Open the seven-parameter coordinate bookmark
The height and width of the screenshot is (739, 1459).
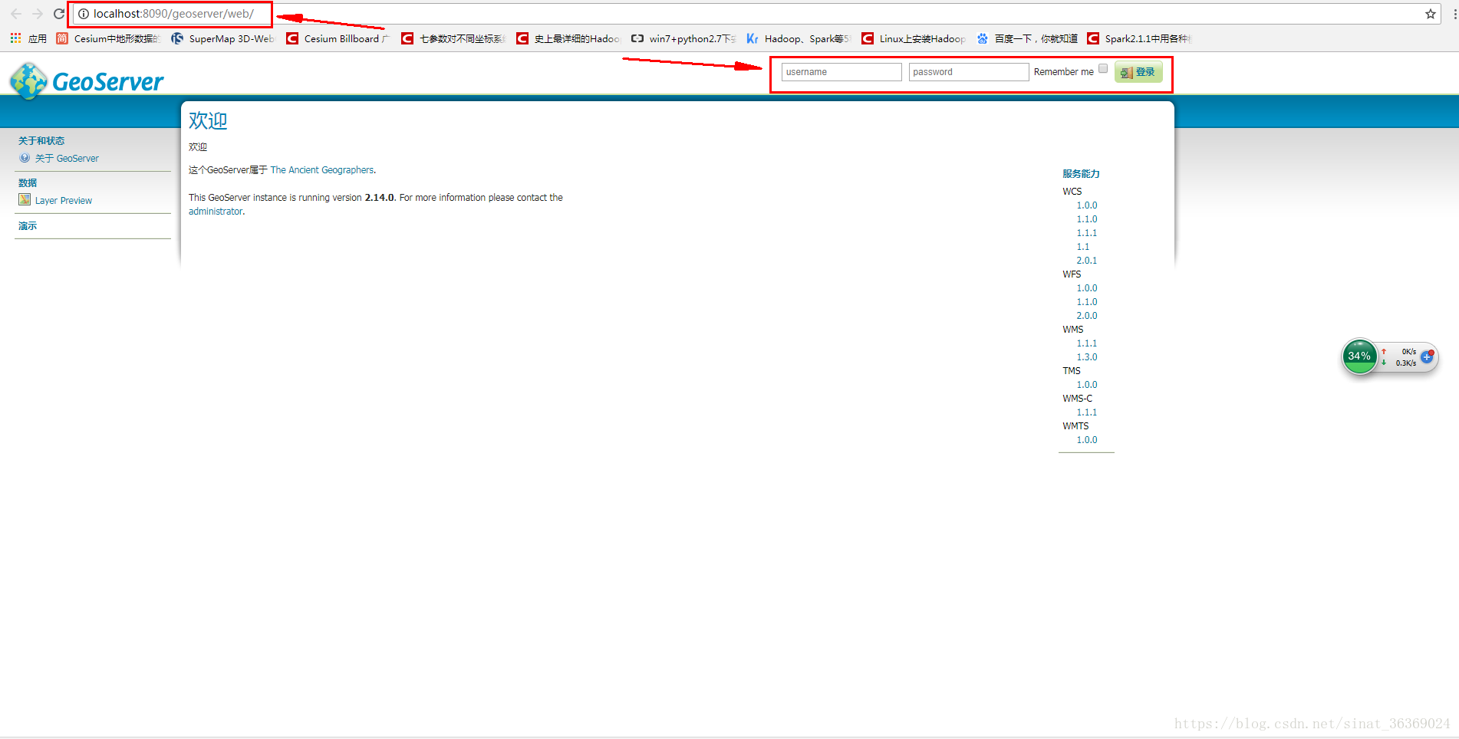(x=453, y=38)
